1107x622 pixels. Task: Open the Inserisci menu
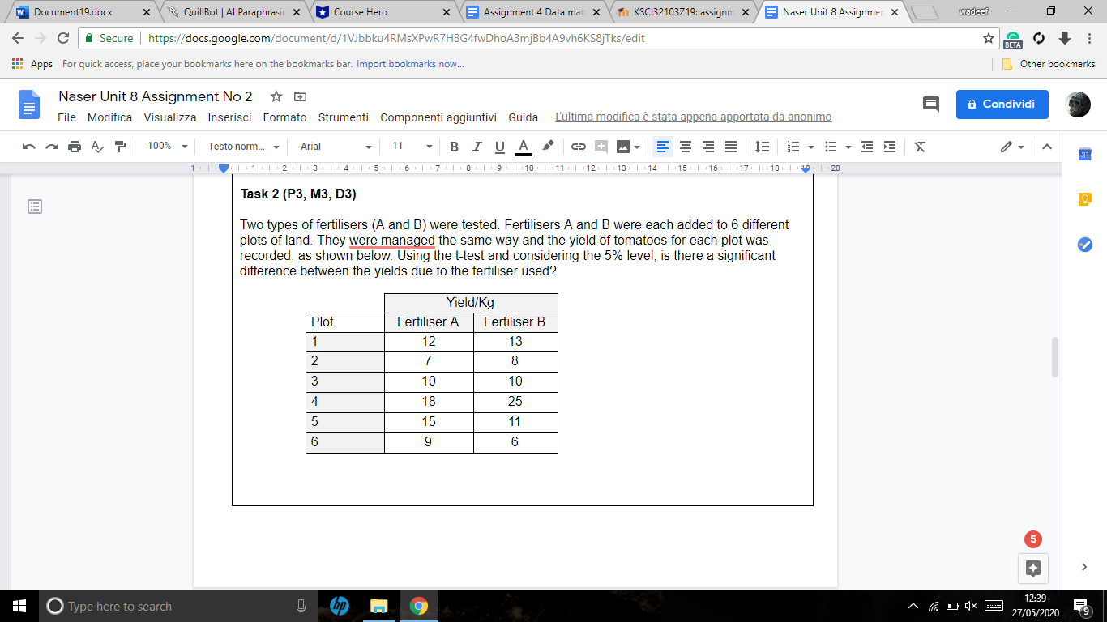tap(229, 117)
